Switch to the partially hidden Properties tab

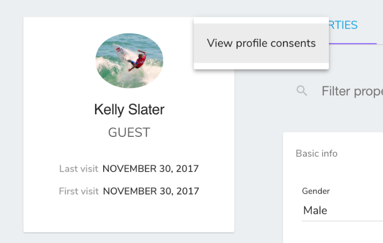(x=343, y=25)
